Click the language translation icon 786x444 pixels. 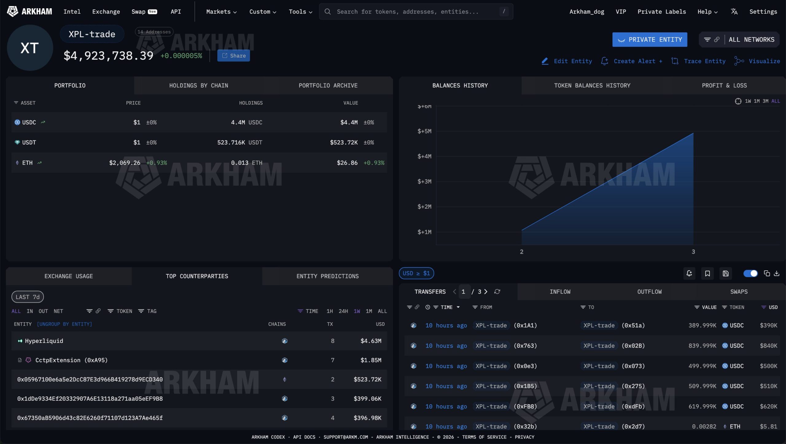(x=734, y=11)
